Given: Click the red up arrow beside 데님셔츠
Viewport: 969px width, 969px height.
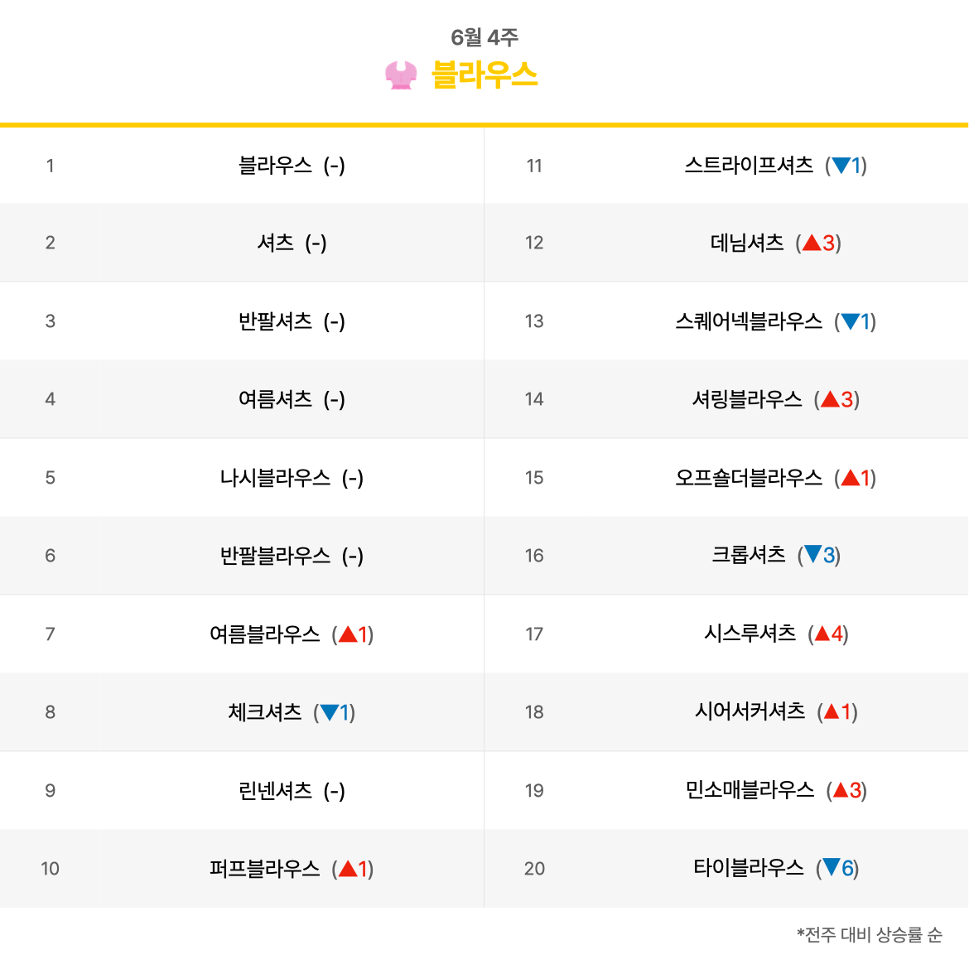Looking at the screenshot, I should tap(812, 243).
